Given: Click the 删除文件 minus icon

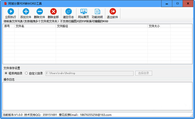Looking at the screenshot, I should point(40,12).
